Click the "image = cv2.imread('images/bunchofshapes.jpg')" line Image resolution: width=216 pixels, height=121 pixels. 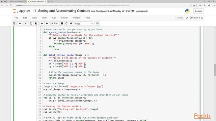[x=73, y=86]
